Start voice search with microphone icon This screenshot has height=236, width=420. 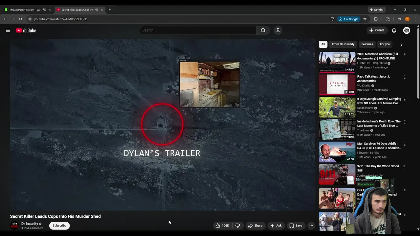click(x=278, y=30)
